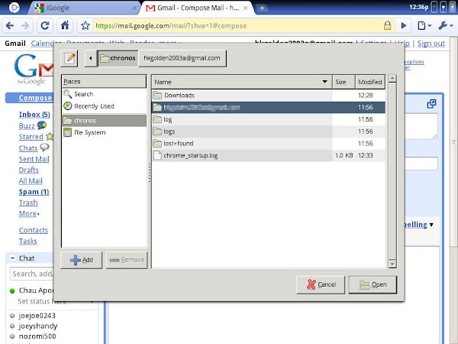
Task: Open Gmail Inbox (5)
Action: pyautogui.click(x=34, y=115)
